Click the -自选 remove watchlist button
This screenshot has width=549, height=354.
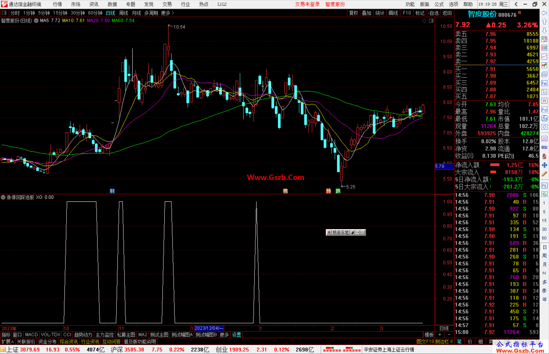coord(433,13)
